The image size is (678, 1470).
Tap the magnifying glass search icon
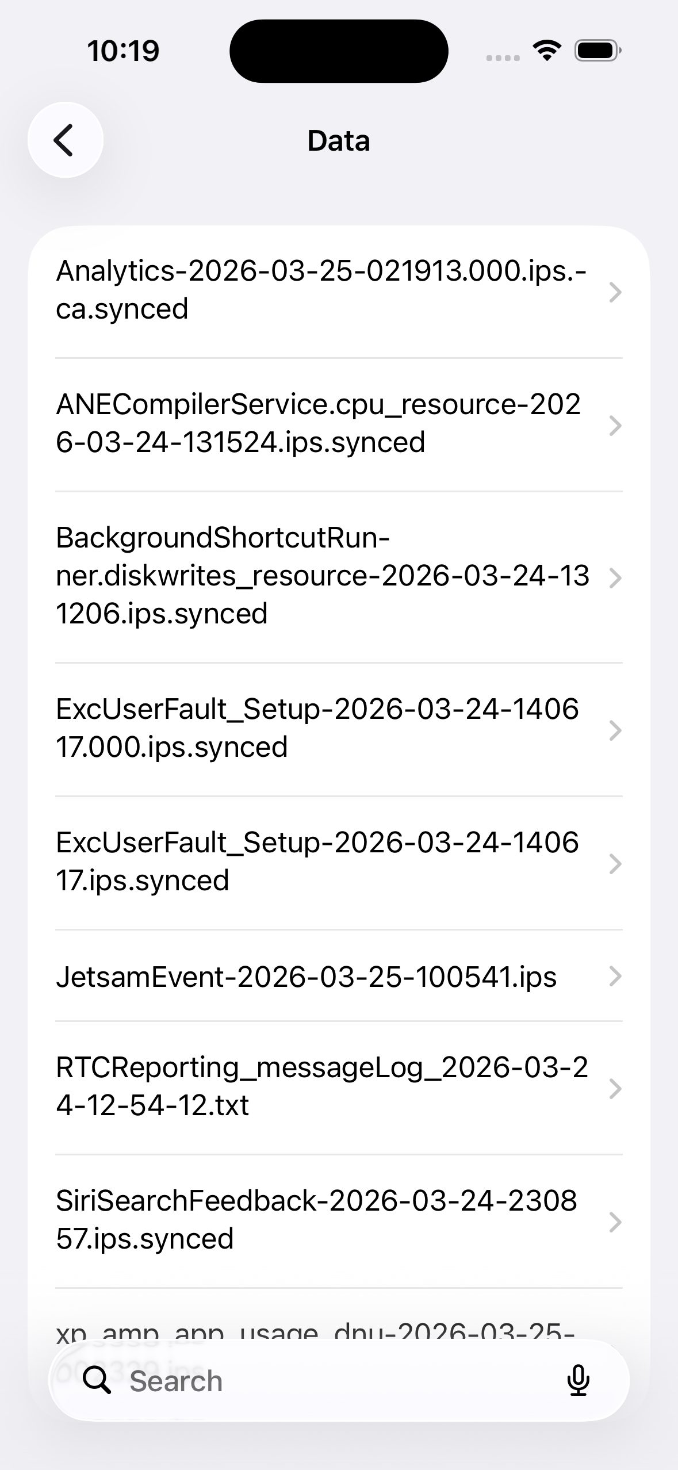pos(97,1380)
